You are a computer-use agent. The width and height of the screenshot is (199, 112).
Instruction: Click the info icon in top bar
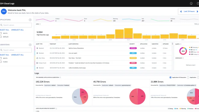[x=191, y=3]
